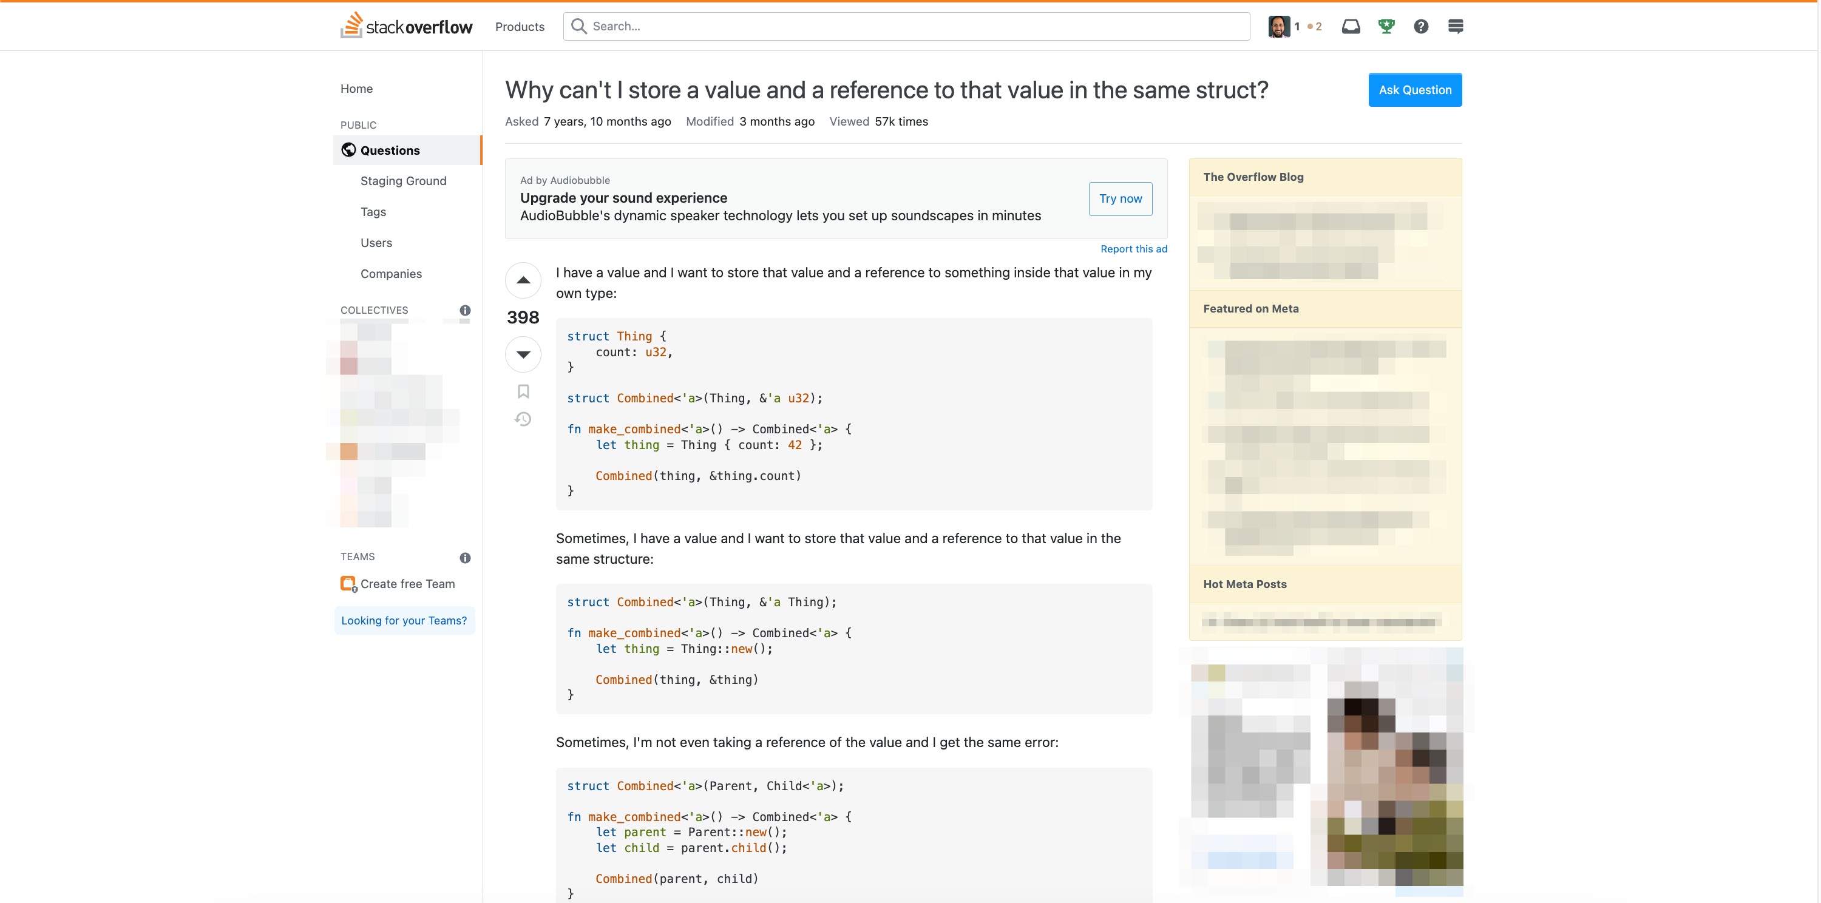Open the Stack Exchange sites menu icon

(x=1456, y=26)
